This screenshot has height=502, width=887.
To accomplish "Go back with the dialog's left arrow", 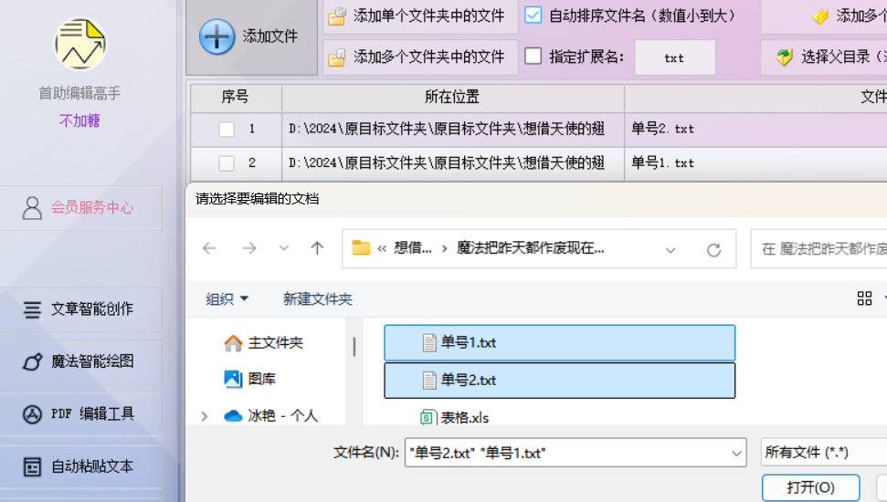I will [x=209, y=248].
